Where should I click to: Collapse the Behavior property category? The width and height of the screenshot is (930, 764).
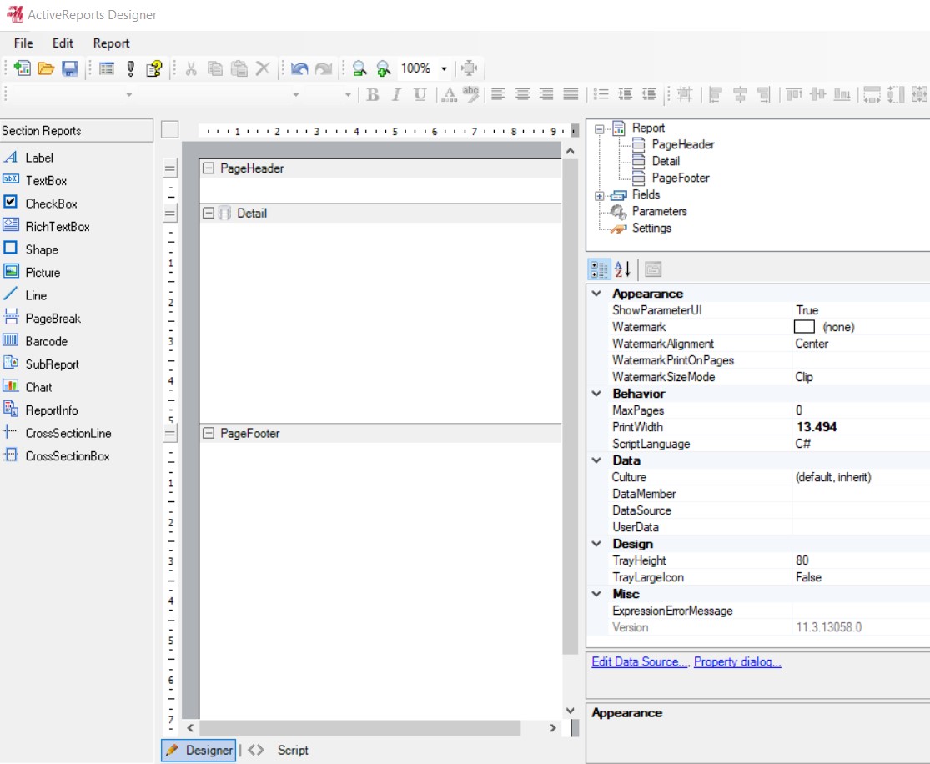(596, 394)
